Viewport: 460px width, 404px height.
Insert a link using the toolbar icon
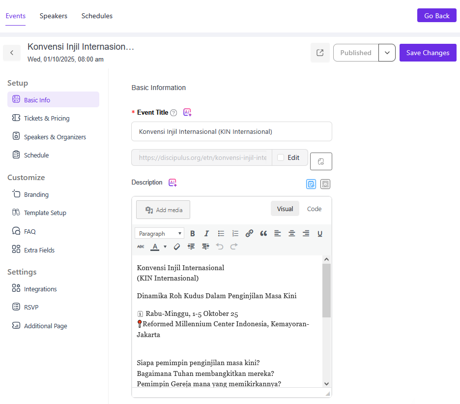coord(249,234)
